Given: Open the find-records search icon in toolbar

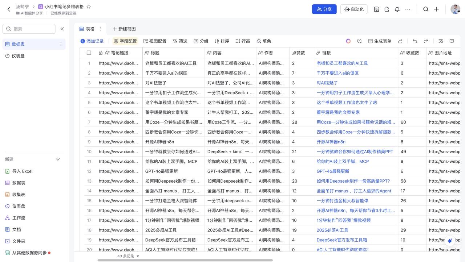Looking at the screenshot, I should 441,41.
